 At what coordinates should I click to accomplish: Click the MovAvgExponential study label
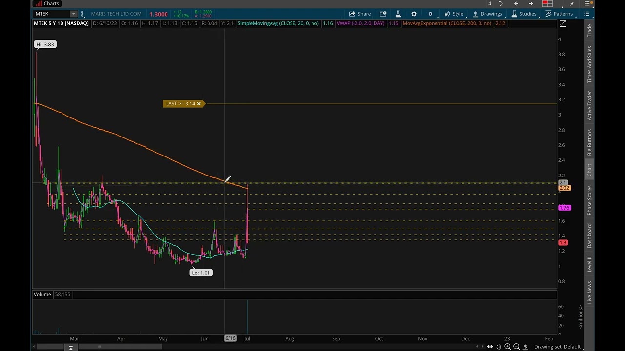coord(447,23)
